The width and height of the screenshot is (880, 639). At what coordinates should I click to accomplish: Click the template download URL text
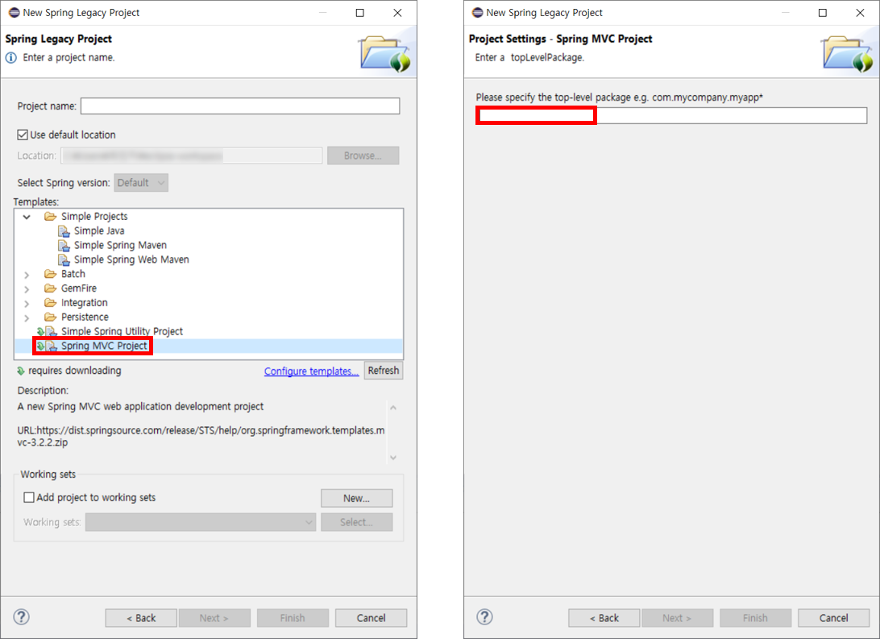point(201,437)
